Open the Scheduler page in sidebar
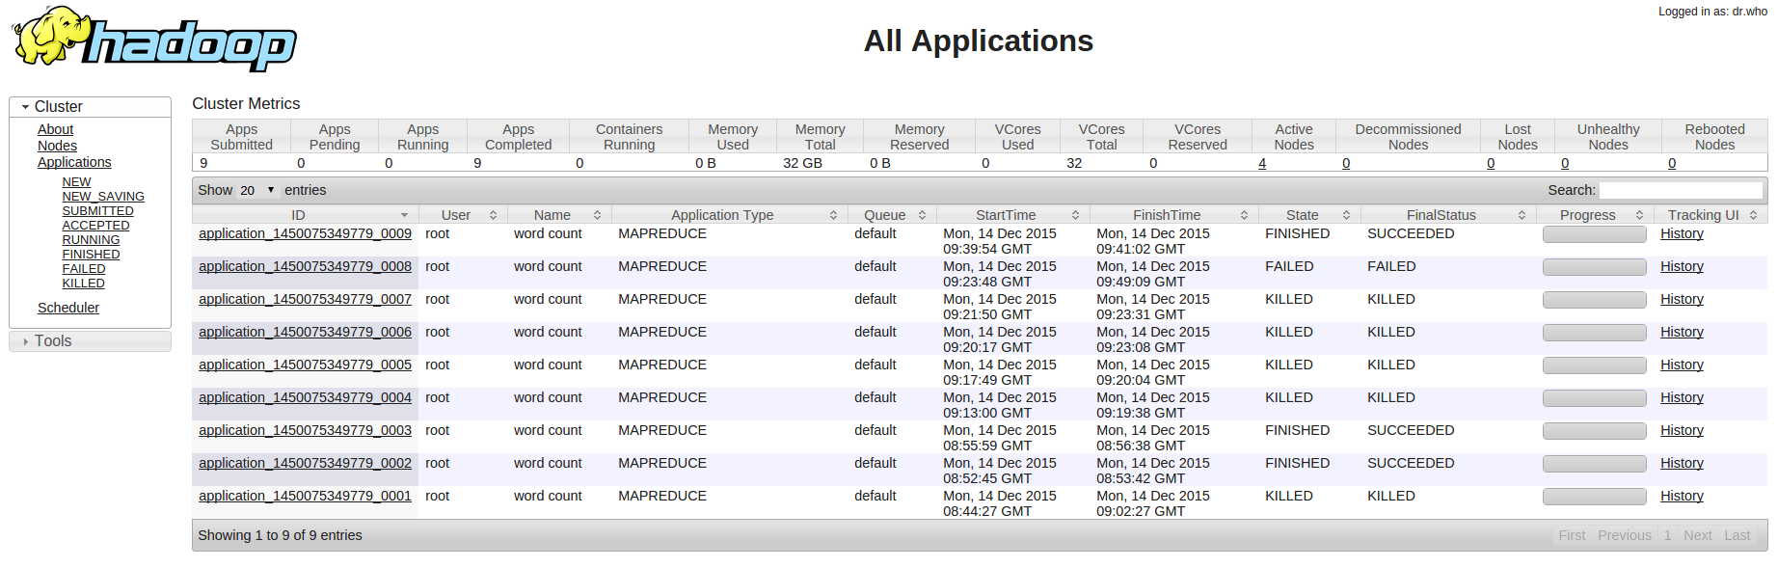Screen dimensions: 1778x568 [x=67, y=308]
